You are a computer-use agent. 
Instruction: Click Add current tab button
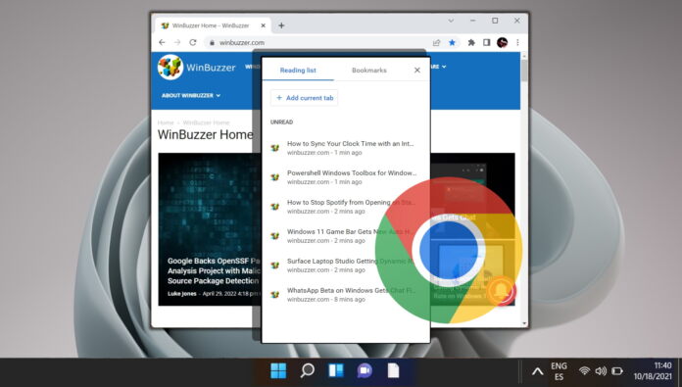coord(305,98)
